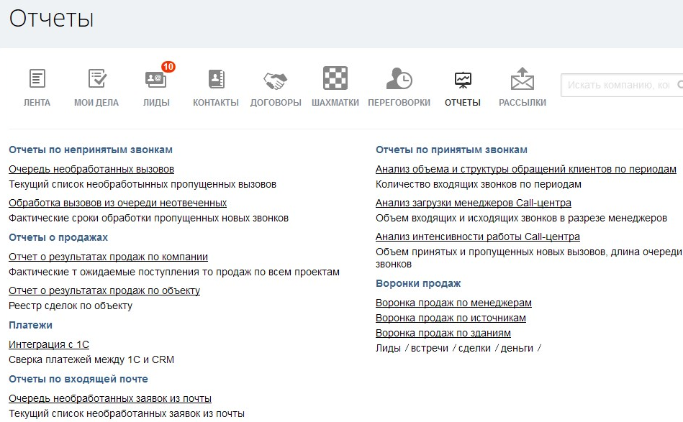Screen dimensions: 683x422
Task: Click the search magnifier icon
Action: 680,84
